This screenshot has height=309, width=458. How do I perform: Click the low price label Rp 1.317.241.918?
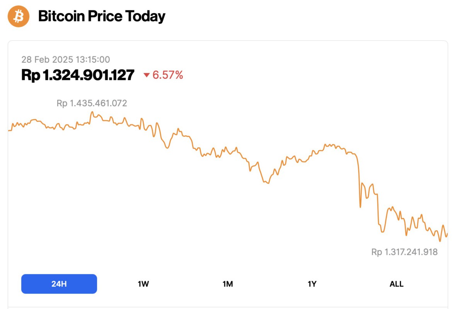click(404, 251)
